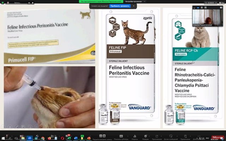226x141 pixels.
Task: Open the Windows Start menu
Action: [3, 138]
